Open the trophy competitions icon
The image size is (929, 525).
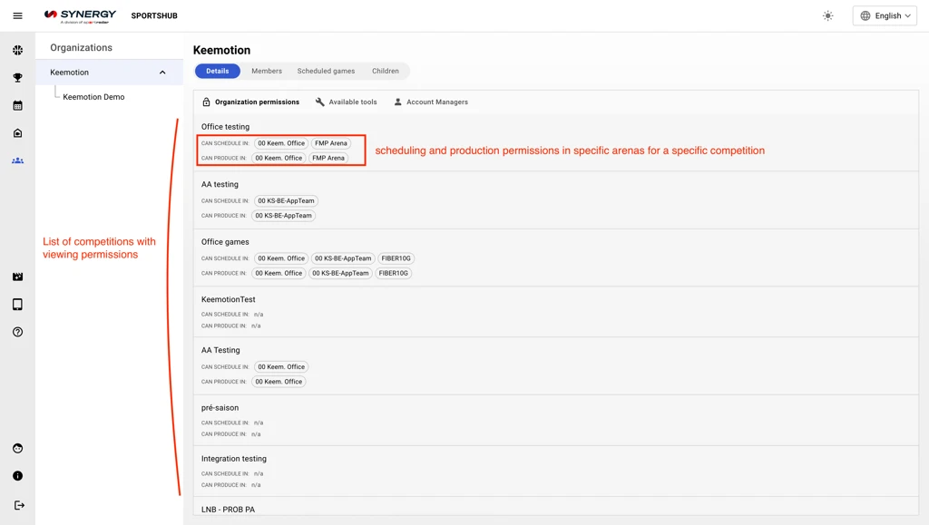point(18,78)
